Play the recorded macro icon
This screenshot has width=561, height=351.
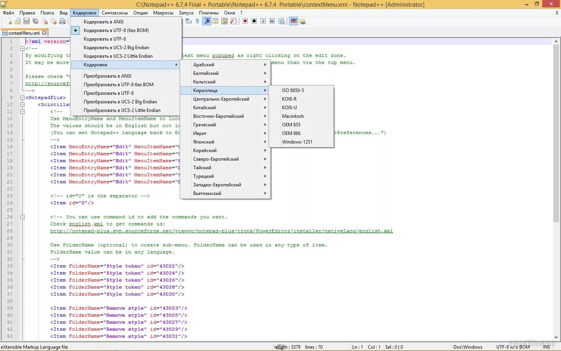(x=263, y=21)
